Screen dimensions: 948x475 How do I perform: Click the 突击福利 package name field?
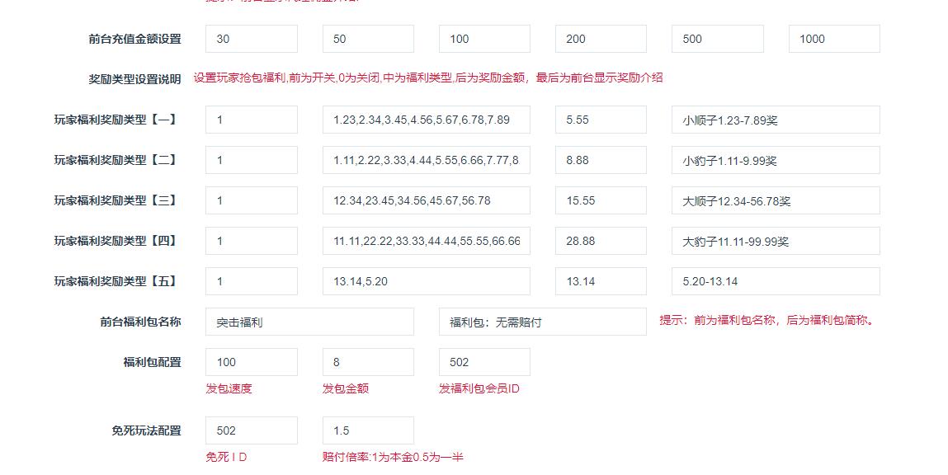pos(309,322)
